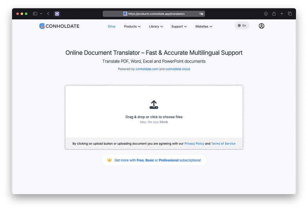Expand the Products dropdown menu

click(x=132, y=26)
